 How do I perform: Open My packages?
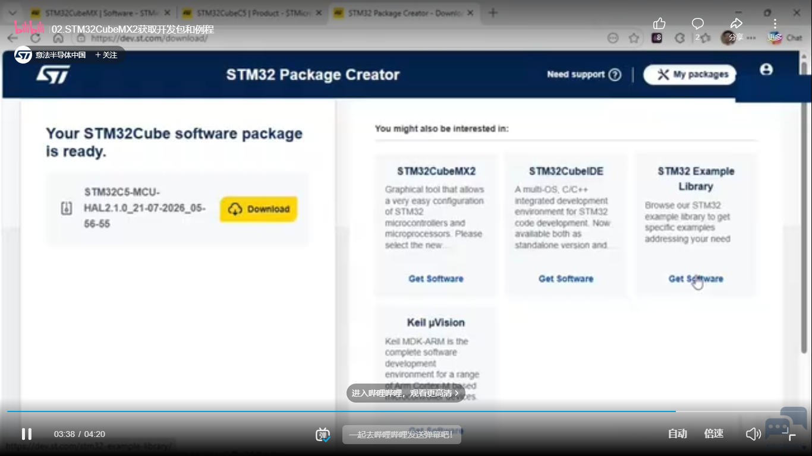[690, 75]
